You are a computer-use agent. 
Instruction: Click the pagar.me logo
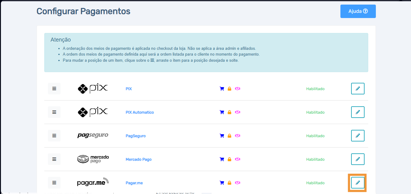pos(93,182)
